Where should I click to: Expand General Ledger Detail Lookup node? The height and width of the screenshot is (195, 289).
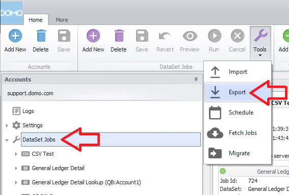point(16,182)
